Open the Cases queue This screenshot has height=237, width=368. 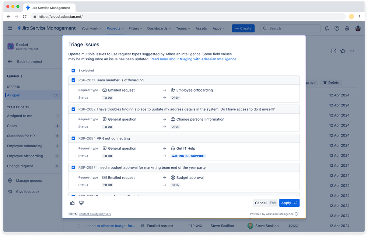[x=33, y=126]
